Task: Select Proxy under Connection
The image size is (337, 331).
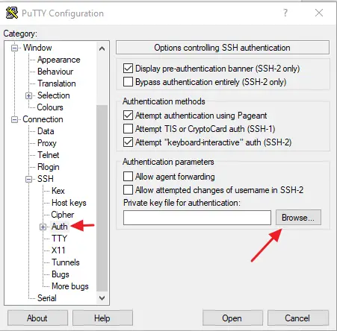Action: pos(47,143)
